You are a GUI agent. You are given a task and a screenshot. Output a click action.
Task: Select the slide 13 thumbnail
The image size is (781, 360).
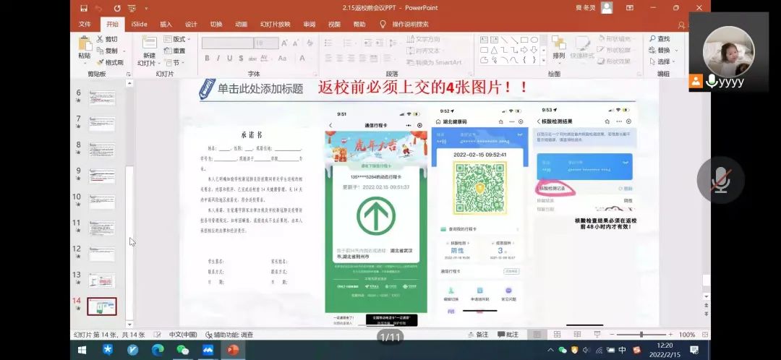(x=102, y=280)
